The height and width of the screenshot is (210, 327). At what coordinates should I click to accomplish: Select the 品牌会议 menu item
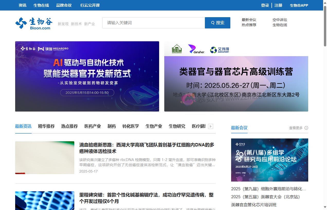pos(64,5)
